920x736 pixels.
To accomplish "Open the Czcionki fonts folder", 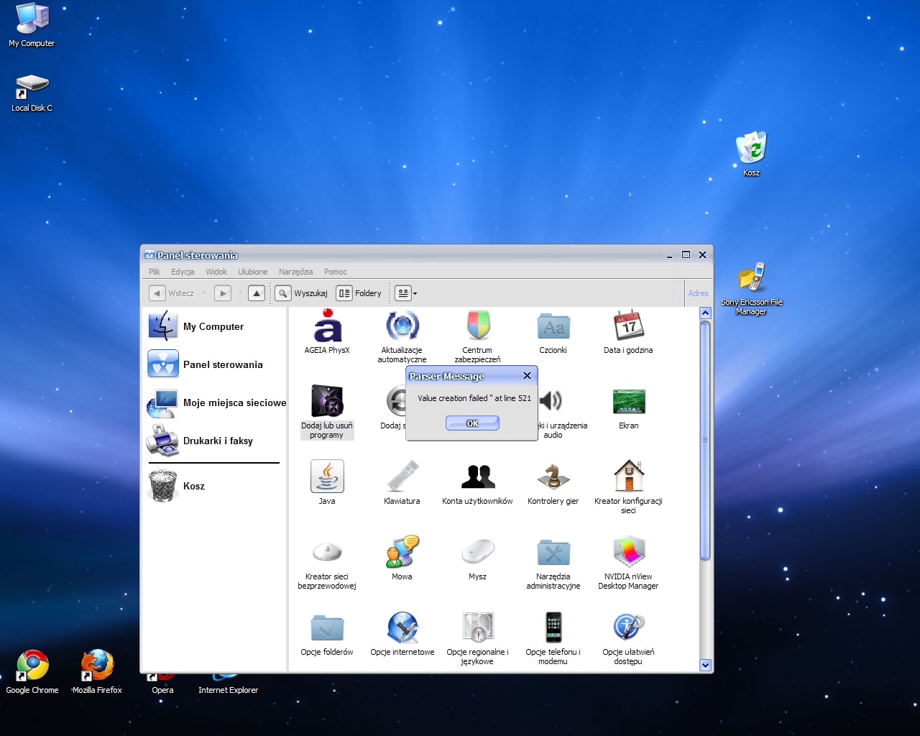I will (x=553, y=327).
